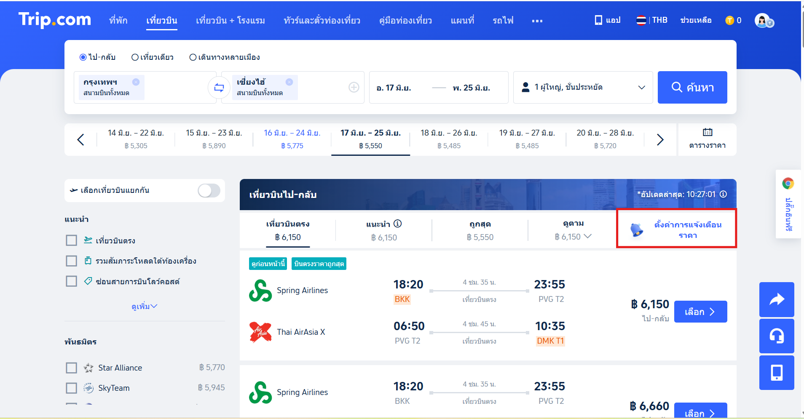Add another destination with plus icon
Image resolution: width=804 pixels, height=419 pixels.
tap(354, 87)
